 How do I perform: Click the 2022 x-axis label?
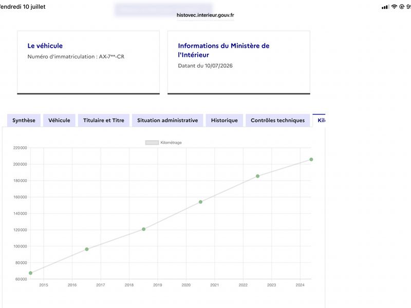coord(243,285)
